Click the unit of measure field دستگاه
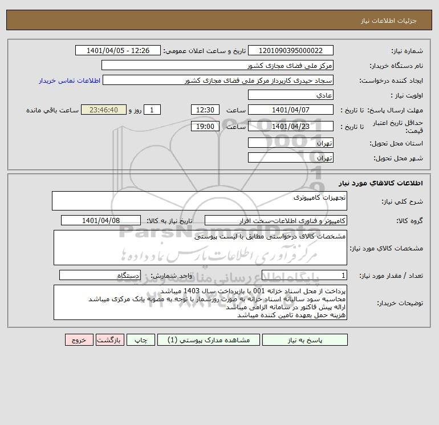The width and height of the screenshot is (439, 425). click(x=100, y=276)
